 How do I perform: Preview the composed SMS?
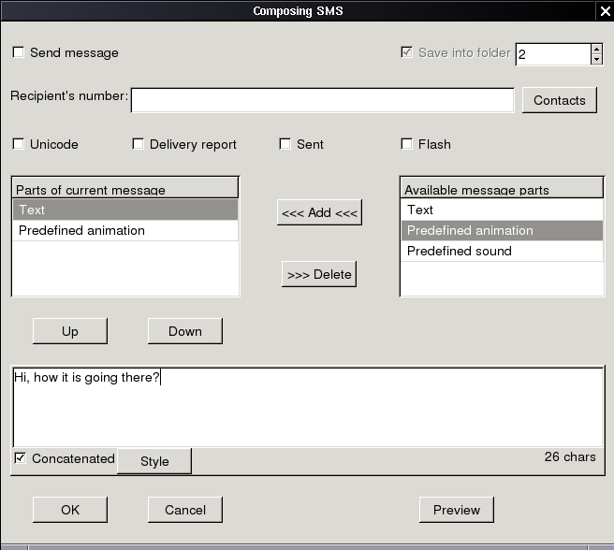coord(457,510)
